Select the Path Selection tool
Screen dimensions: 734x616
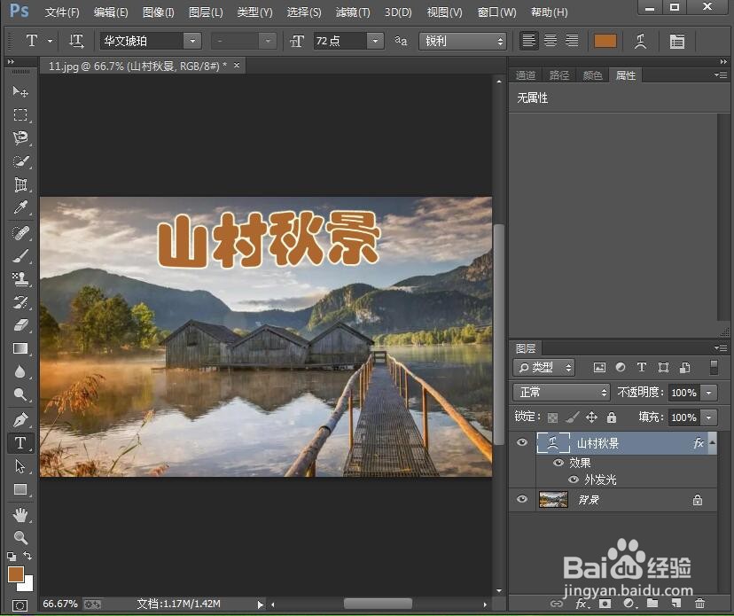click(x=20, y=466)
